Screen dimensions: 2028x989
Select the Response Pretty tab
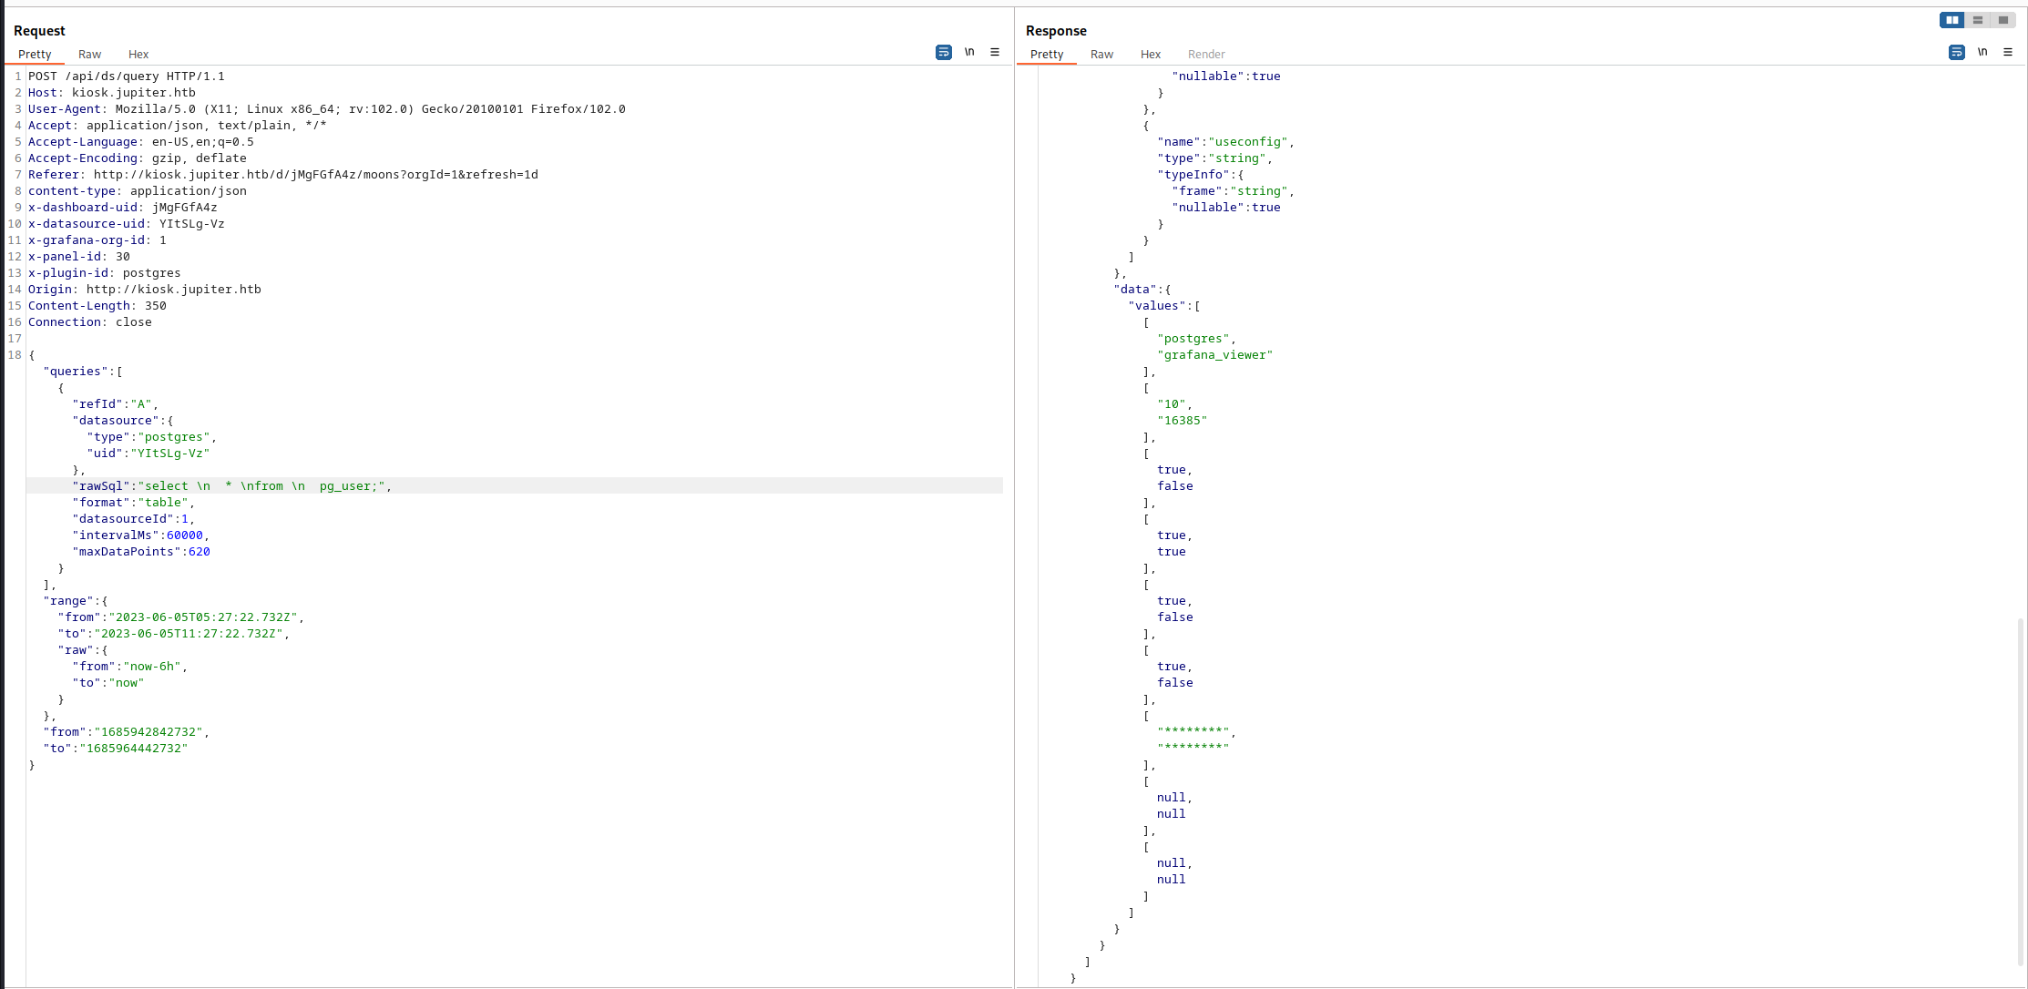1047,55
